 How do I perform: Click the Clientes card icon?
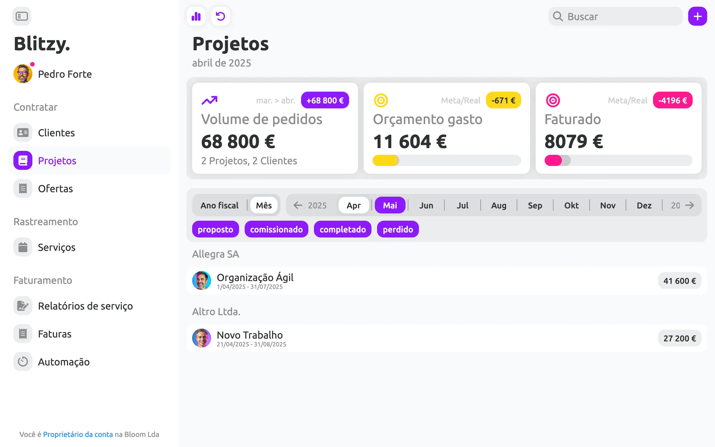(x=23, y=132)
